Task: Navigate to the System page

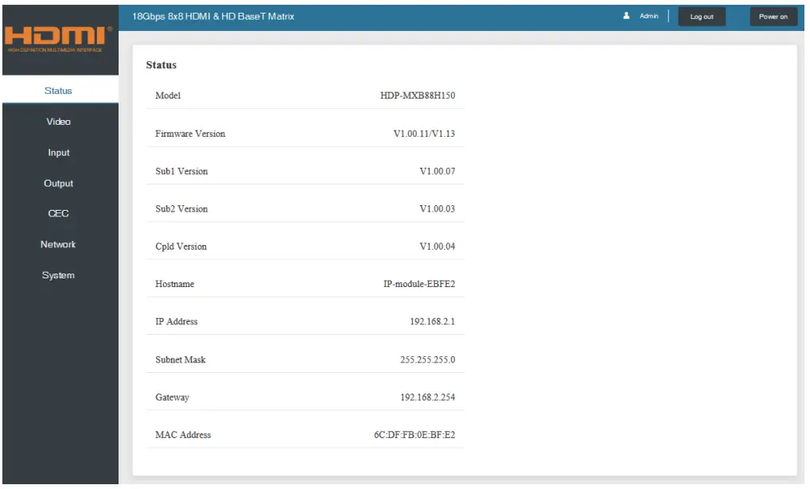Action: [x=58, y=276]
